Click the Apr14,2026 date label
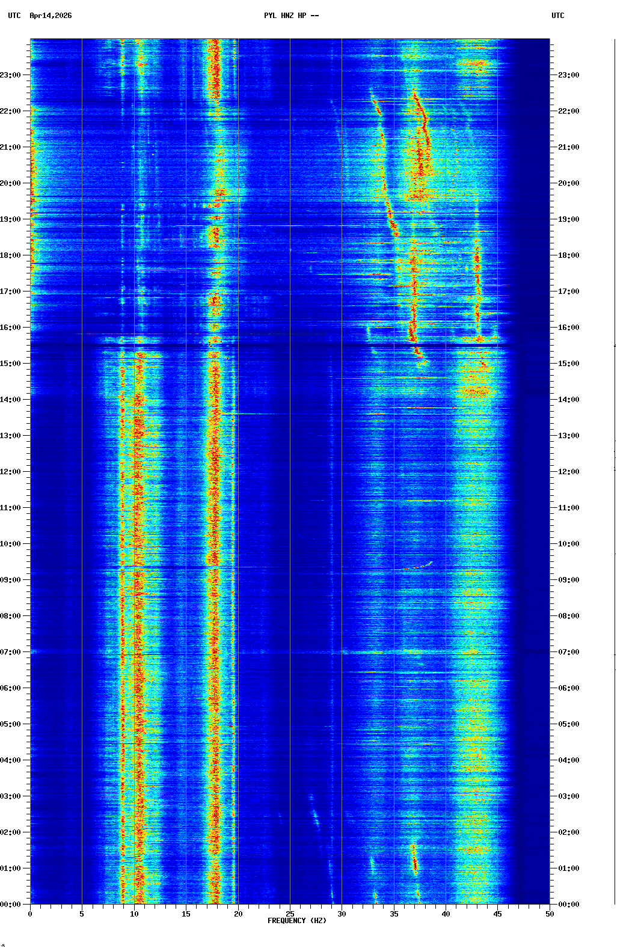Image resolution: width=641 pixels, height=952 pixels. coord(51,16)
